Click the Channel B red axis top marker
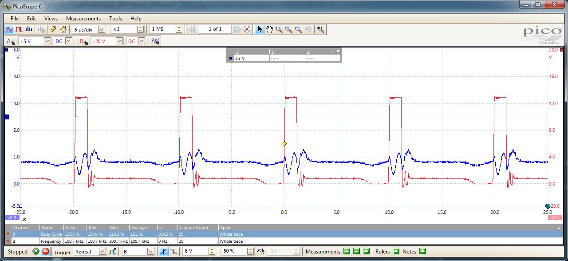The image size is (568, 261). pyautogui.click(x=562, y=50)
